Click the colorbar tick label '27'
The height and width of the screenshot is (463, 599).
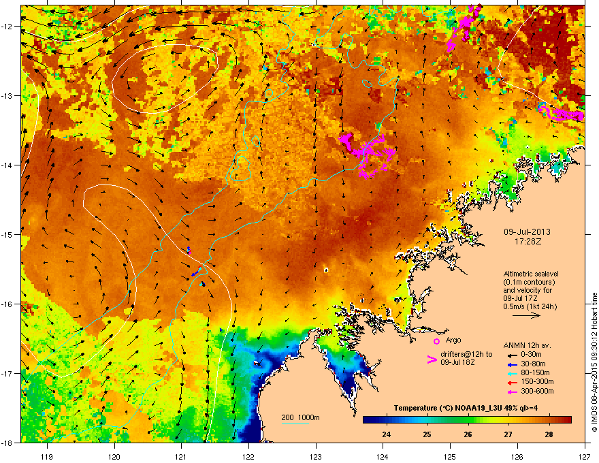click(x=508, y=434)
